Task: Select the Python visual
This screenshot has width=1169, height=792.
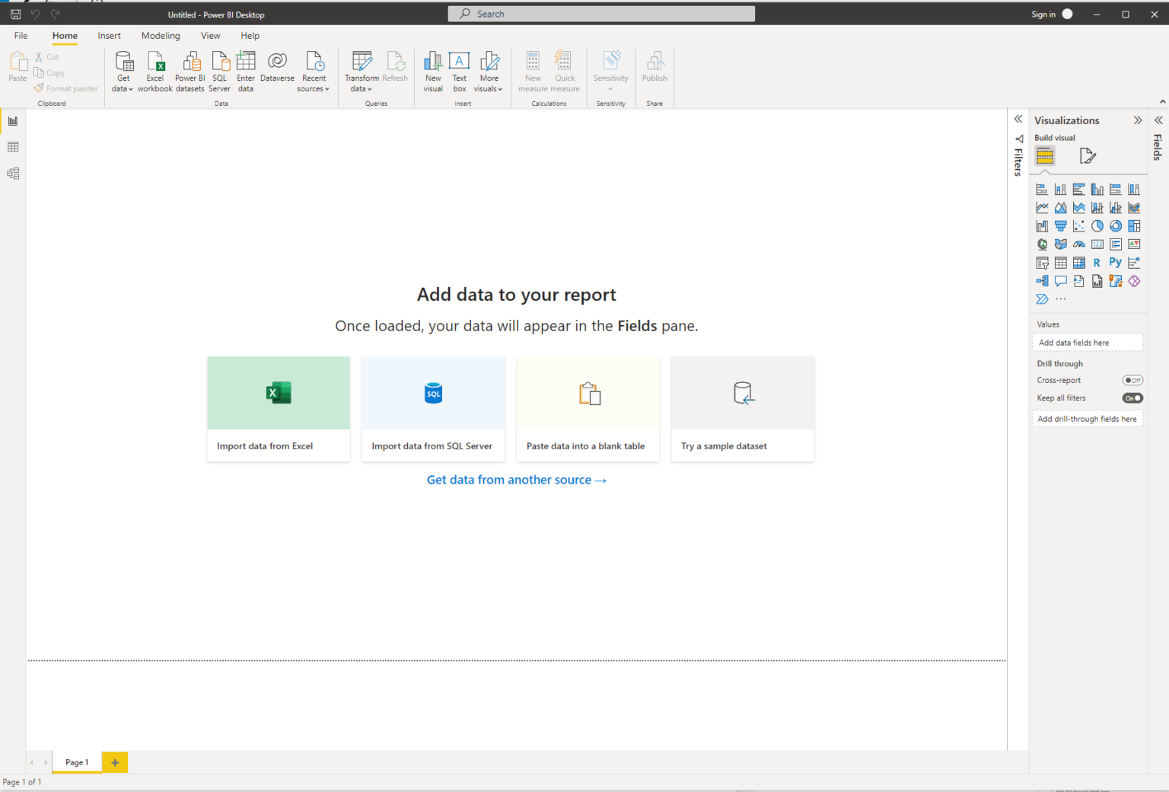Action: click(1115, 262)
